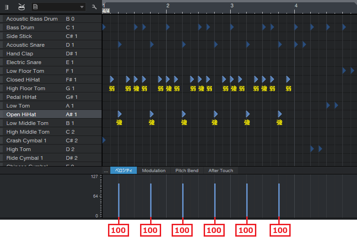
Task: Toggle the square button beside Acoustic Snare
Action: tap(1, 45)
